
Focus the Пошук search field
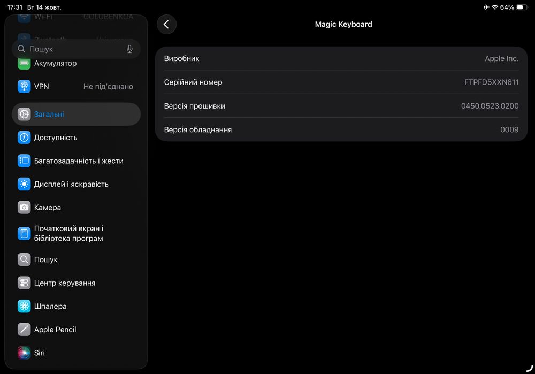tap(76, 49)
